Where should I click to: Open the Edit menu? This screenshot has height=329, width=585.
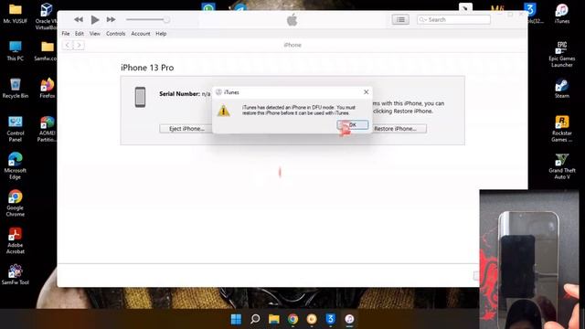click(80, 34)
